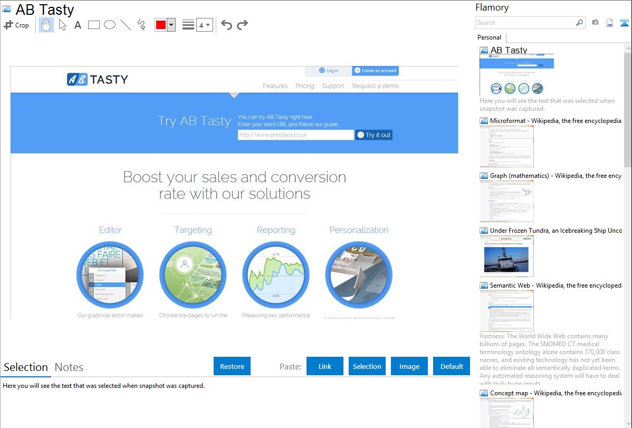632x428 pixels.
Task: Click the Default paste button
Action: 452,366
